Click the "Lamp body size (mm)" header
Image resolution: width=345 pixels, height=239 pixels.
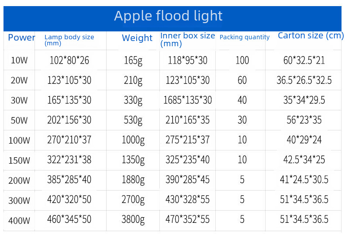[69, 40]
